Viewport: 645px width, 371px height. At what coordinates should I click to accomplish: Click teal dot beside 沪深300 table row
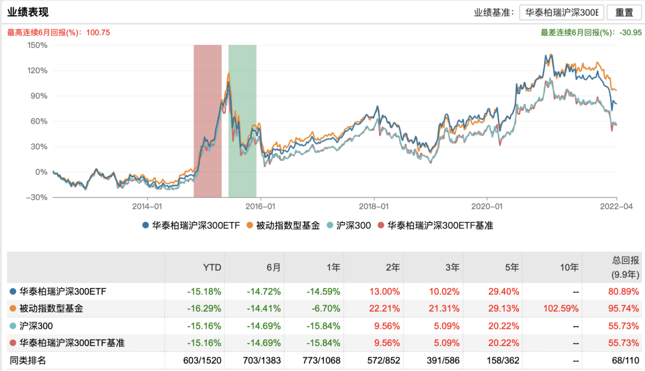click(x=12, y=326)
